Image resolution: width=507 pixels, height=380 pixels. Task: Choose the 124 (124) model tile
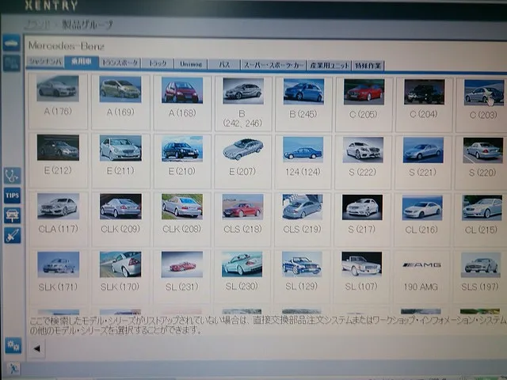[x=303, y=161]
